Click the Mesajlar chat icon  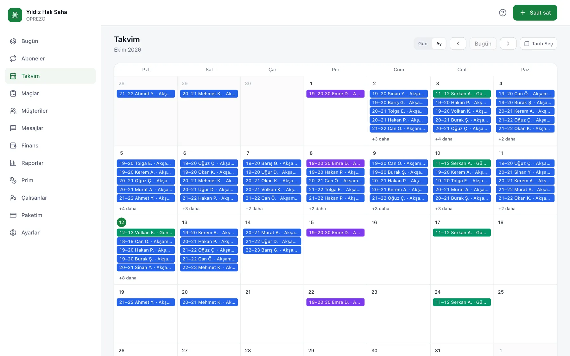coord(13,128)
